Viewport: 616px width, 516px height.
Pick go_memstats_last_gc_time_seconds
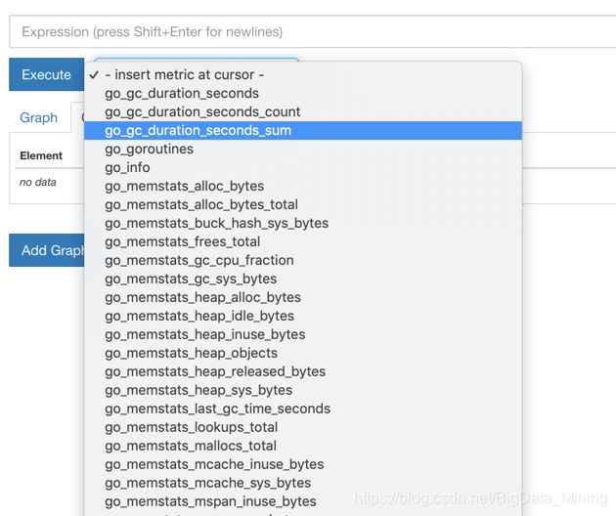(303, 408)
